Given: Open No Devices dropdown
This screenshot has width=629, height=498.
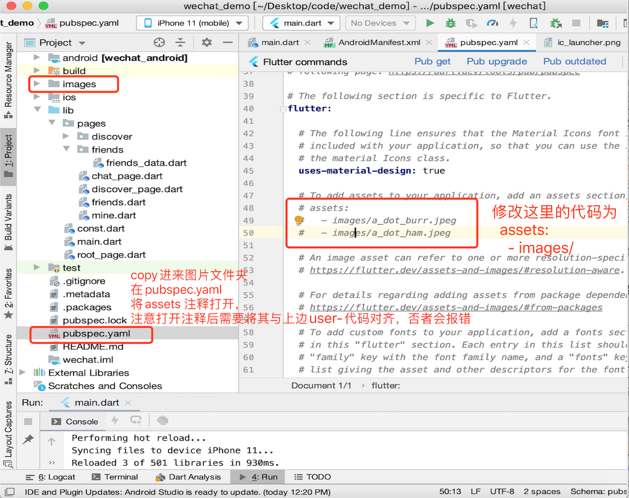Looking at the screenshot, I should pyautogui.click(x=380, y=23).
